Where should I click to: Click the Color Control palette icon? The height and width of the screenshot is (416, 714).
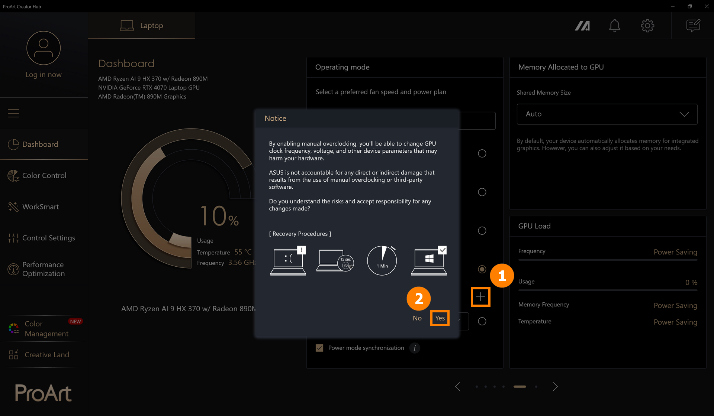point(13,175)
